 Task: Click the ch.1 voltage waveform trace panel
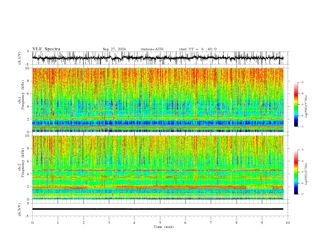tap(161, 58)
